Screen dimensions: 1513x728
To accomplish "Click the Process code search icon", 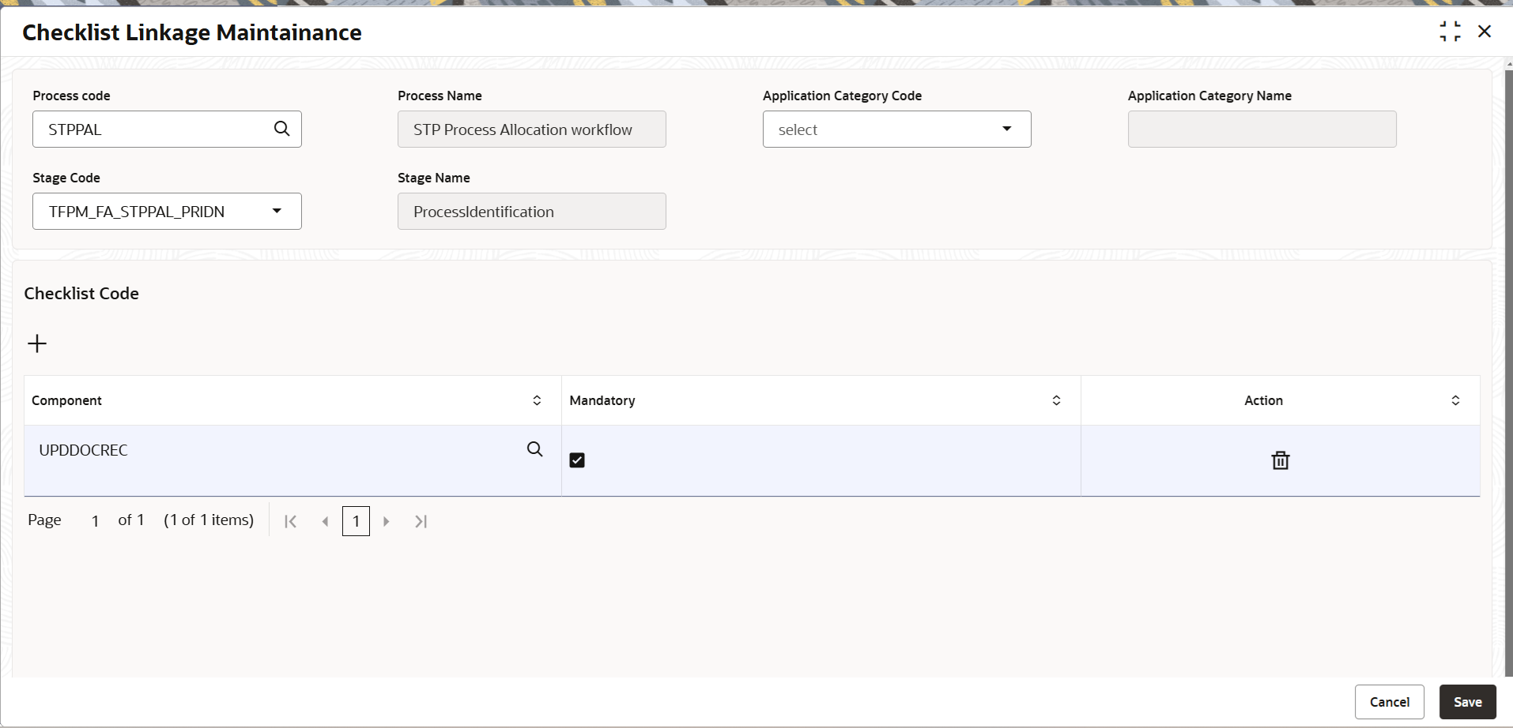I will [282, 129].
